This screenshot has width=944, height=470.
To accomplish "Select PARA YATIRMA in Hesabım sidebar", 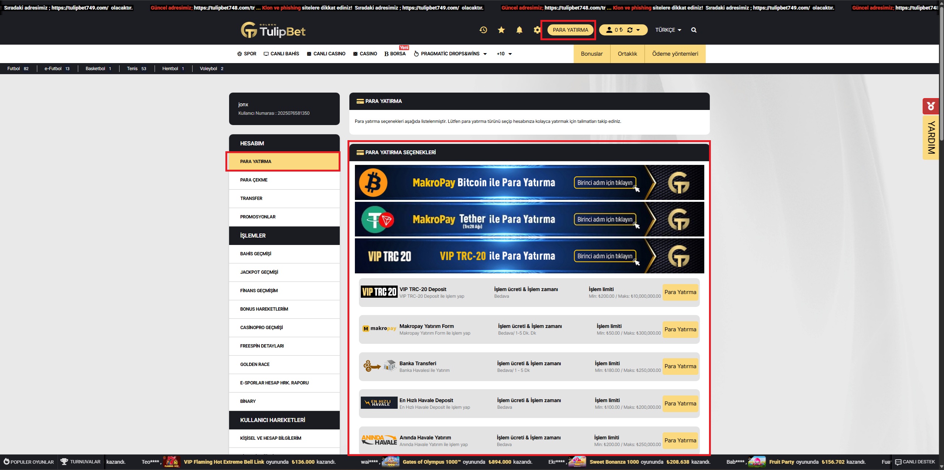I will (284, 162).
